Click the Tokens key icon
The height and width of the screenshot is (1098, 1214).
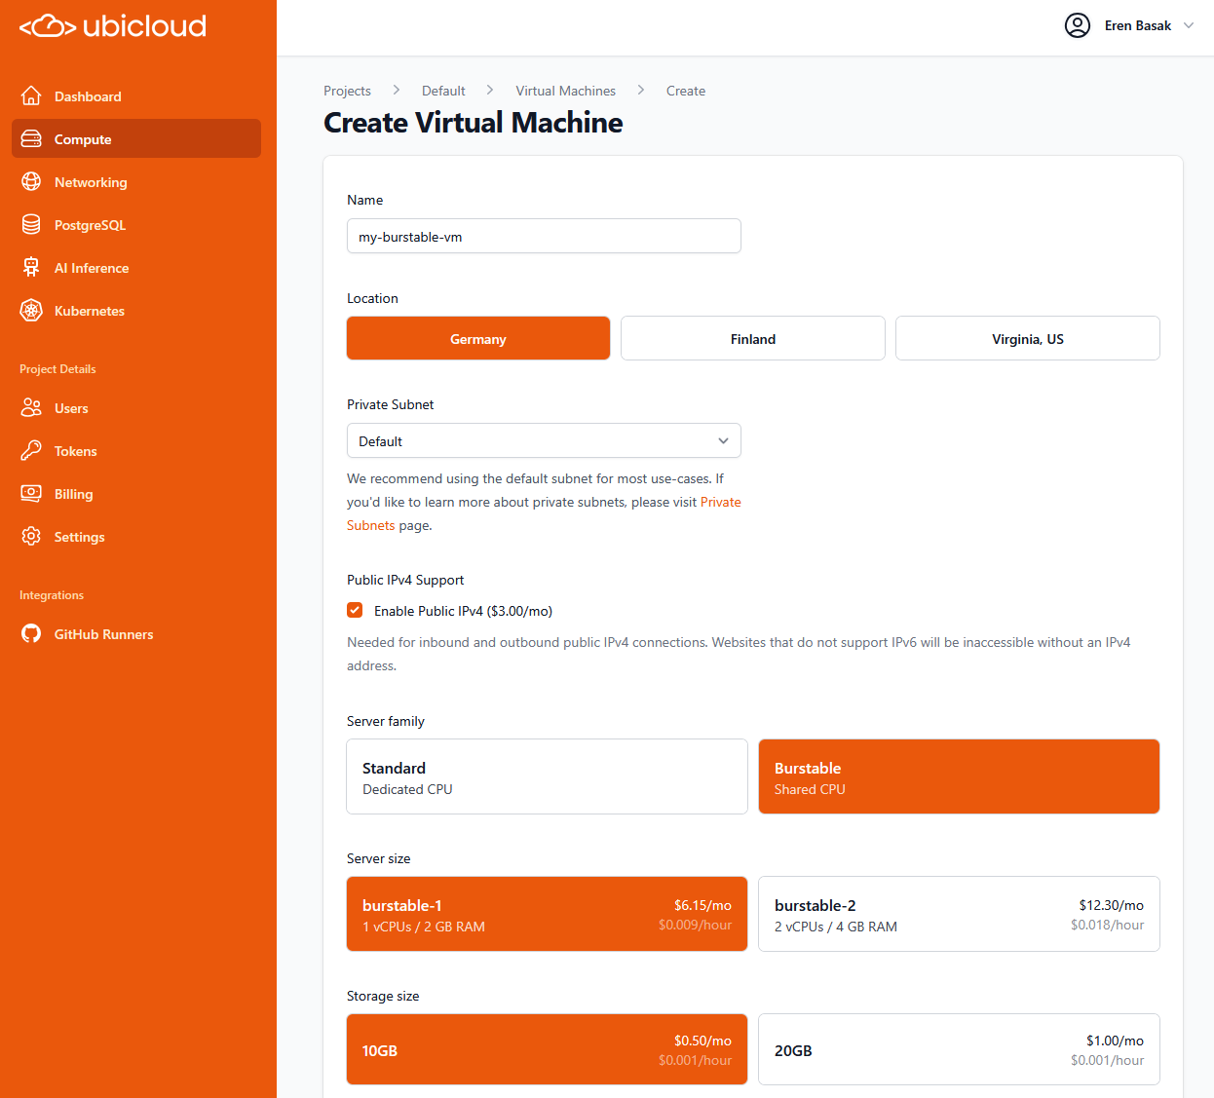[31, 450]
